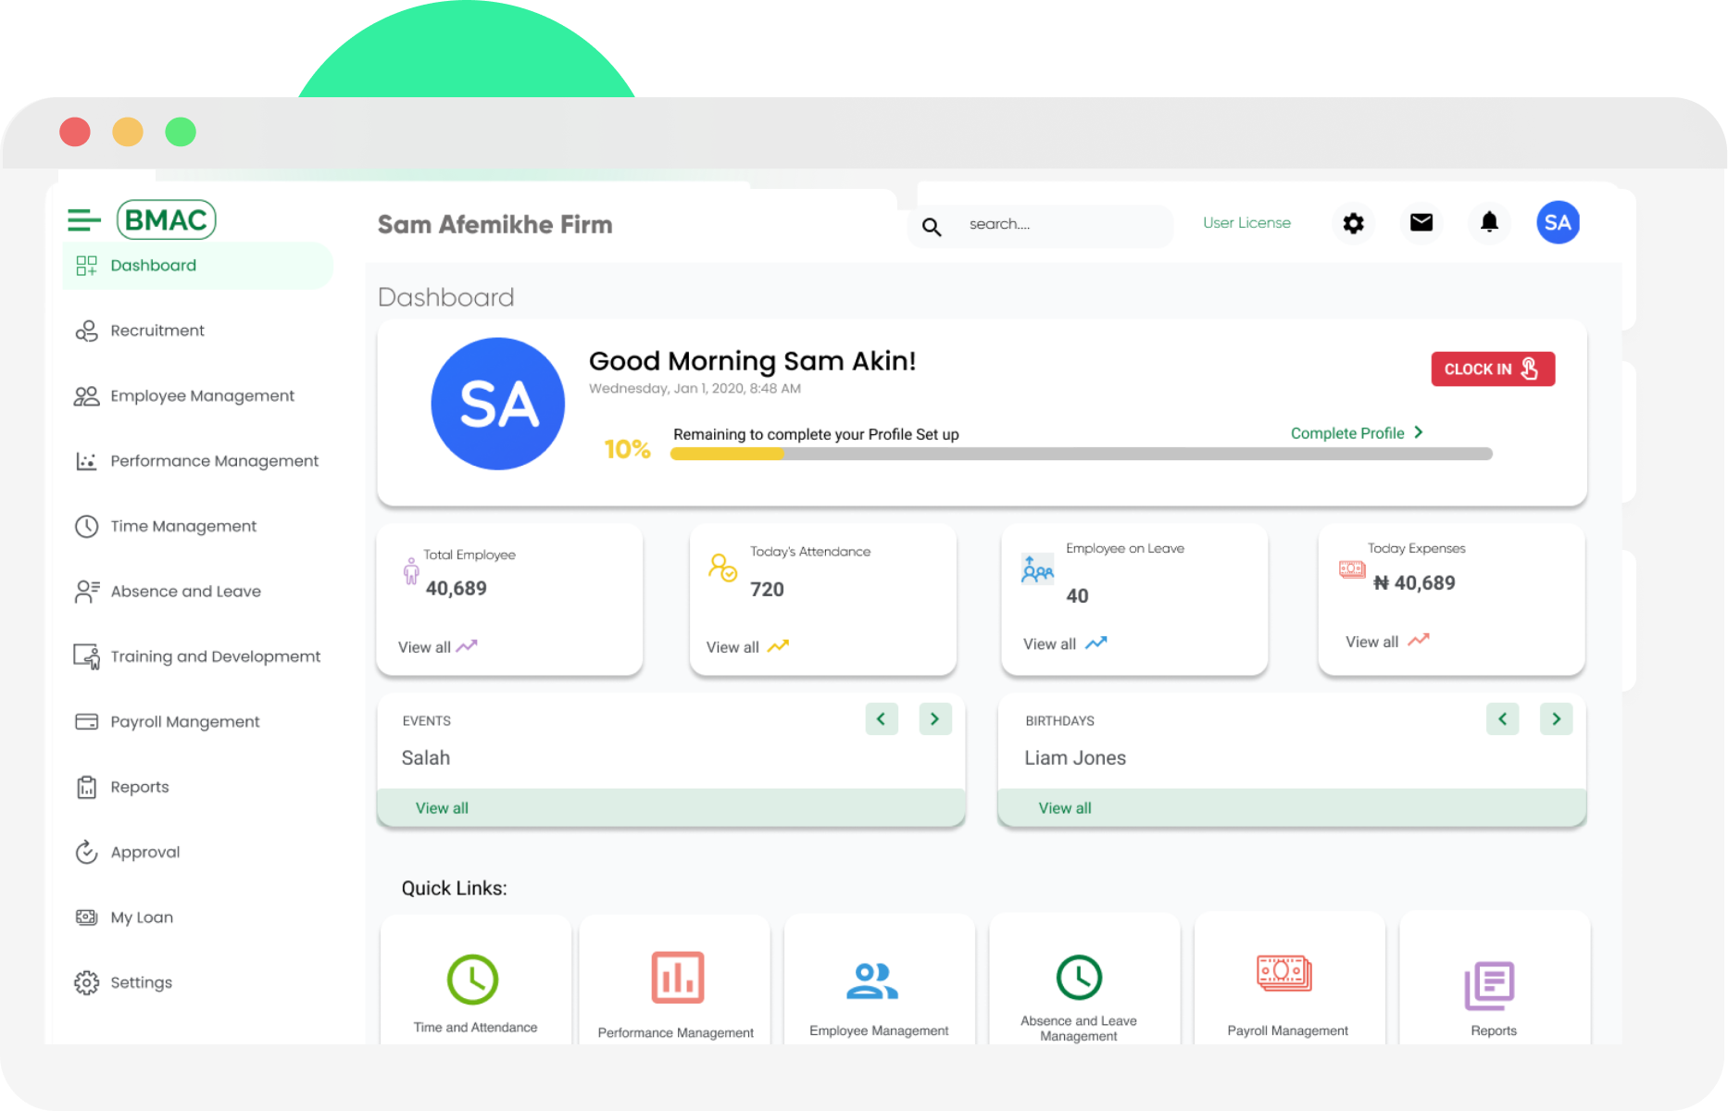Open the User License link
The width and height of the screenshot is (1728, 1111).
click(1246, 223)
